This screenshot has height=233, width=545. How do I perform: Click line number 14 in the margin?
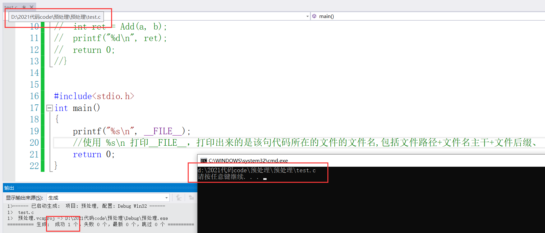point(34,73)
